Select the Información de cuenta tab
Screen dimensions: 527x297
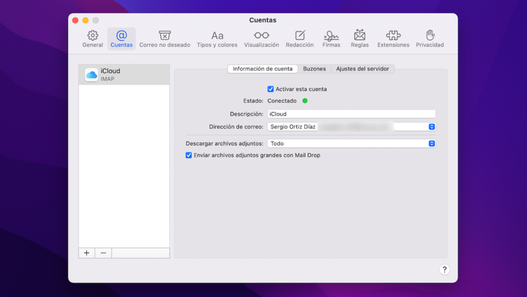[x=262, y=69]
